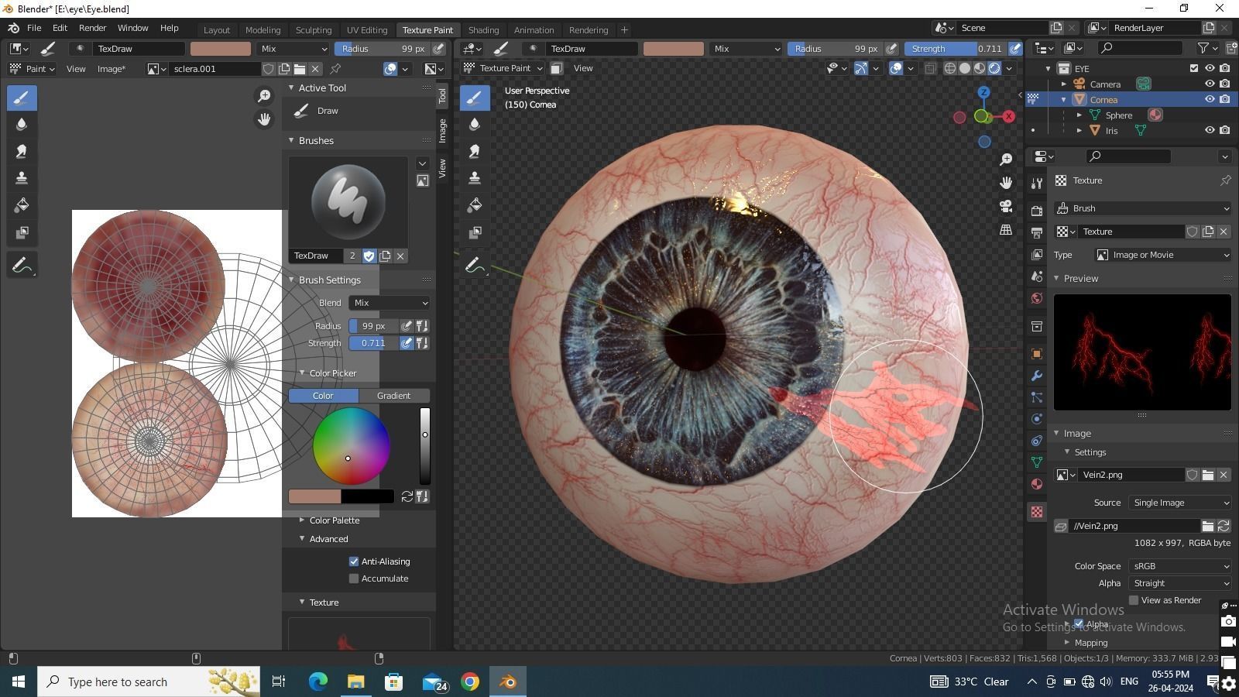Toggle pen pressure for Strength in Brush Settings

[407, 343]
